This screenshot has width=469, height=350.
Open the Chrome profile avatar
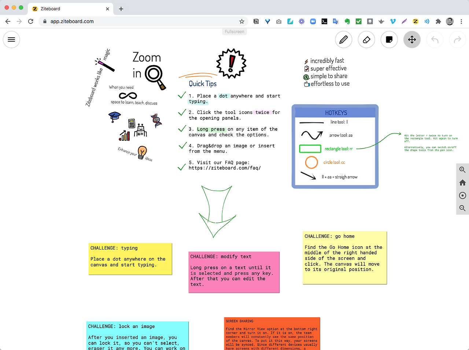pyautogui.click(x=450, y=21)
